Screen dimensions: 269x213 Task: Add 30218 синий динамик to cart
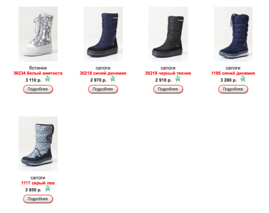click(x=113, y=79)
